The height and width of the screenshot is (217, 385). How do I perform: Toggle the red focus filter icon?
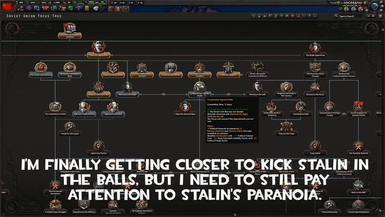tap(292, 16)
